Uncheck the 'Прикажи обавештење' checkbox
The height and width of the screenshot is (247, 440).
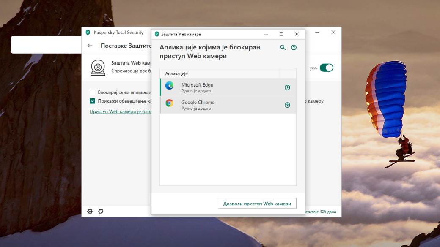click(91, 101)
